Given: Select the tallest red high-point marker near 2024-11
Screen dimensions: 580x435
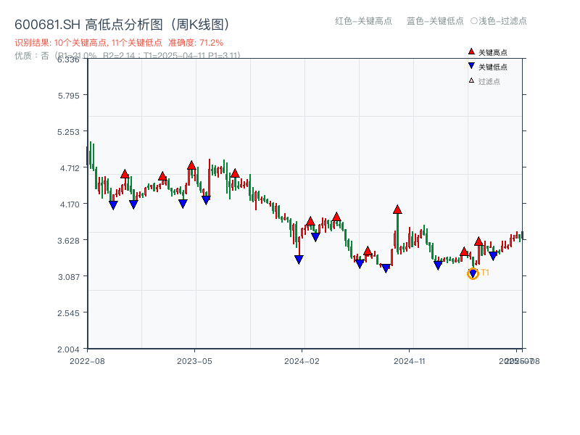Looking at the screenshot, I should click(x=397, y=210).
